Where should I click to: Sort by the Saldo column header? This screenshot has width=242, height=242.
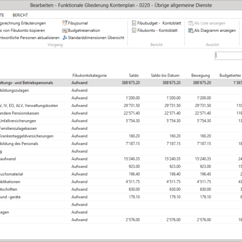(x=134, y=76)
